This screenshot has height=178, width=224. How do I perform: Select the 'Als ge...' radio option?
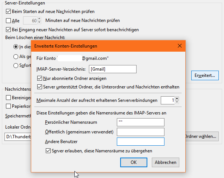coord(16,56)
